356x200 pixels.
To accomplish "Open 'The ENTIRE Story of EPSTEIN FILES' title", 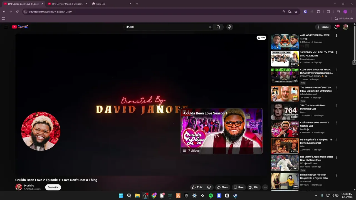I will pyautogui.click(x=316, y=89).
